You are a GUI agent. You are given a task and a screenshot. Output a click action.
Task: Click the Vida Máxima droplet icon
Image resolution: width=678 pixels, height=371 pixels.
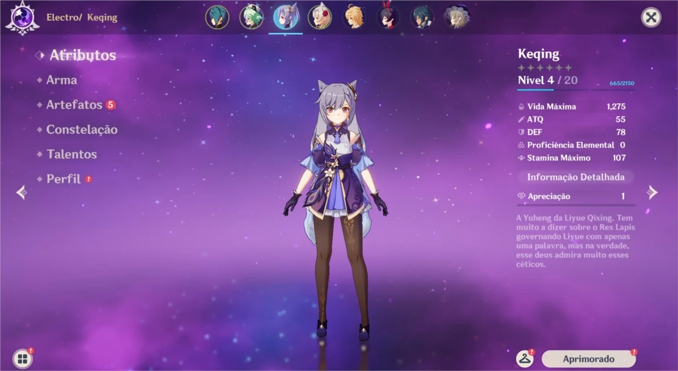click(522, 106)
